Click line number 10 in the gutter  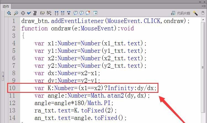12,88
